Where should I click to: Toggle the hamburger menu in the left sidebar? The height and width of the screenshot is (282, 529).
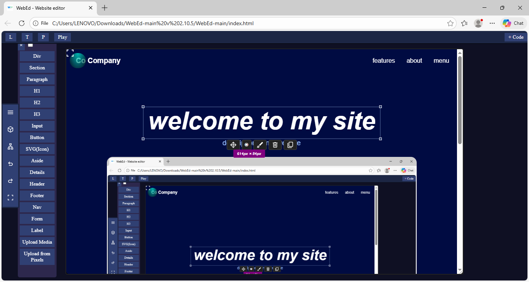pyautogui.click(x=10, y=112)
